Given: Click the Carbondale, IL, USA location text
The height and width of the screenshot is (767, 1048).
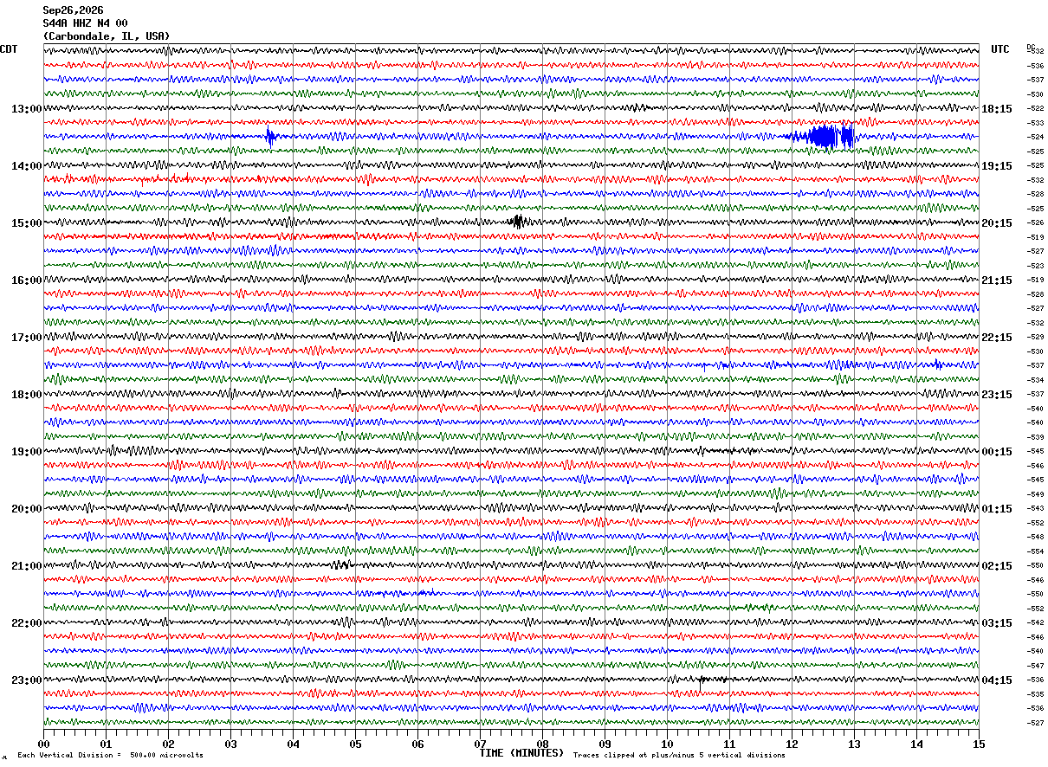Looking at the screenshot, I should coord(107,36).
